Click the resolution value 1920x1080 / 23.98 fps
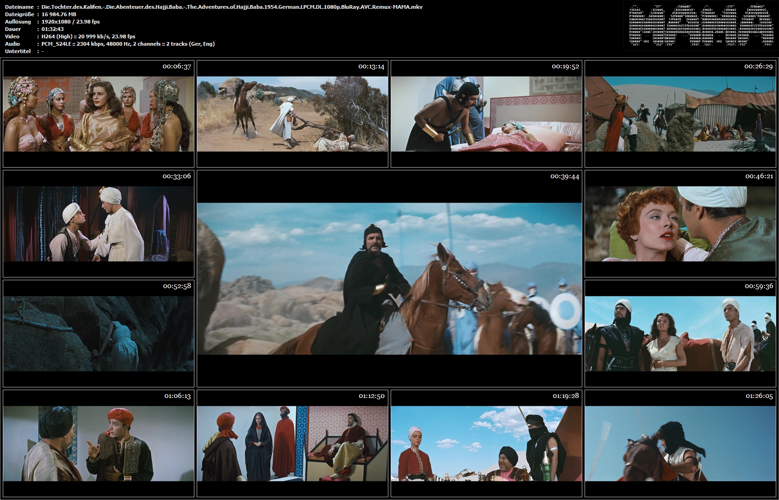 (x=71, y=22)
